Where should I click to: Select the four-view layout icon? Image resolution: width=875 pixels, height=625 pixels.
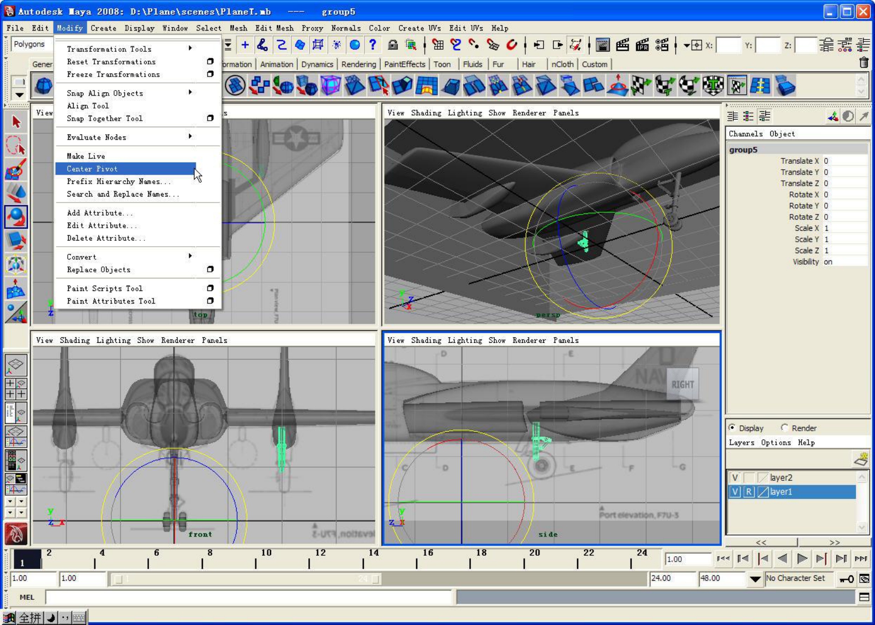click(x=15, y=388)
